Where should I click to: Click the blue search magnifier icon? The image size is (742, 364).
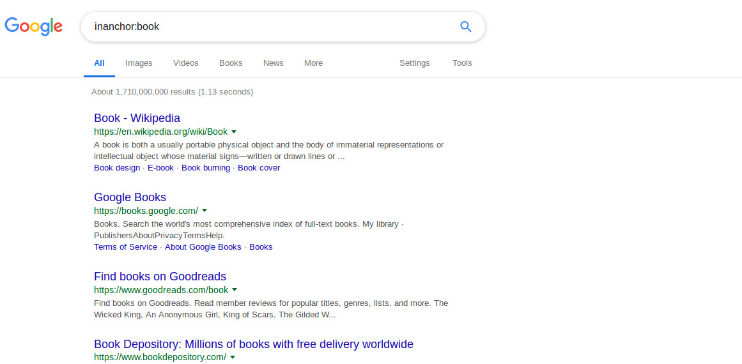click(x=466, y=26)
